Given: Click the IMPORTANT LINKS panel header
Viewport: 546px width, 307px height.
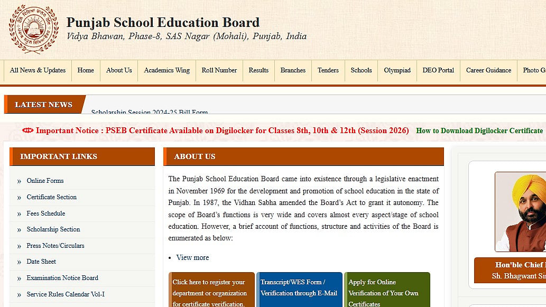Looking at the screenshot, I should tap(82, 156).
